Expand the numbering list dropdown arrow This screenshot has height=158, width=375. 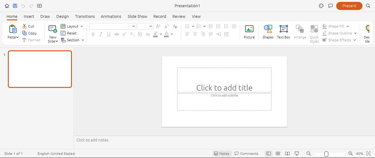[204, 26]
